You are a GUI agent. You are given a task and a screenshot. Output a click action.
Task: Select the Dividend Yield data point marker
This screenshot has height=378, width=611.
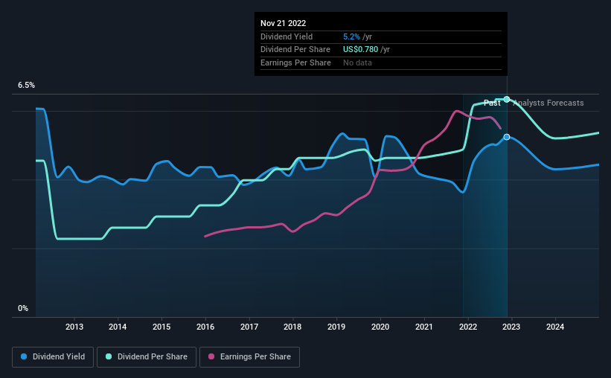pos(507,137)
